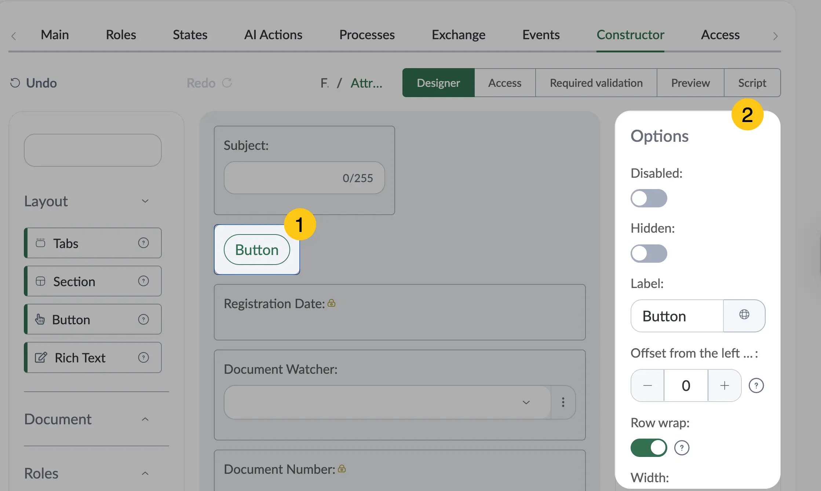This screenshot has height=491, width=821.
Task: Click the Options panel heading
Action: coord(659,136)
